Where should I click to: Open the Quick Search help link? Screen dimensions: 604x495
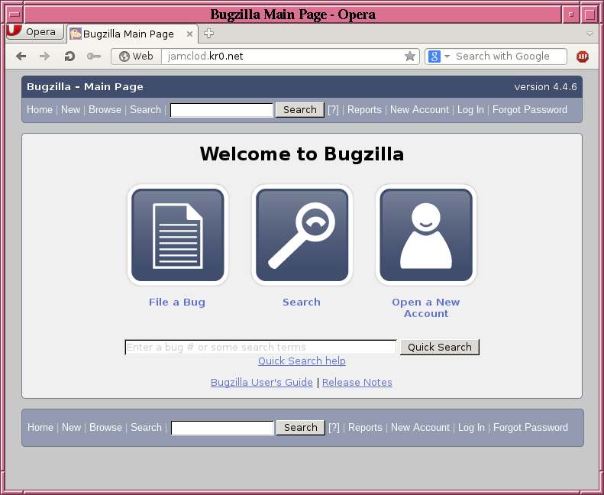(x=302, y=361)
